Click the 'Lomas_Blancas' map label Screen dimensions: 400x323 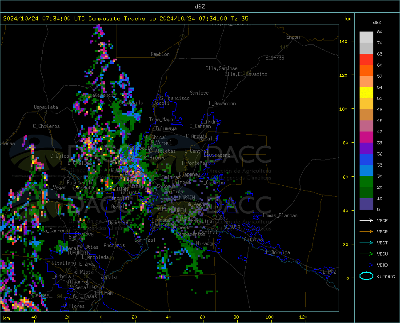pos(280,215)
